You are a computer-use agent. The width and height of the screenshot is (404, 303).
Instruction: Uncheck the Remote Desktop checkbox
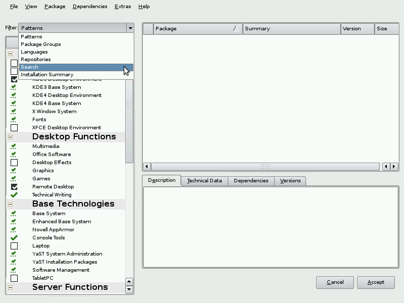point(14,187)
